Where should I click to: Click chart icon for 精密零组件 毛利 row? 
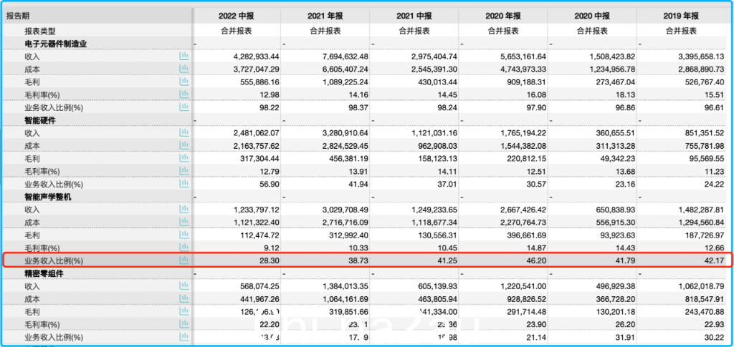click(x=184, y=311)
